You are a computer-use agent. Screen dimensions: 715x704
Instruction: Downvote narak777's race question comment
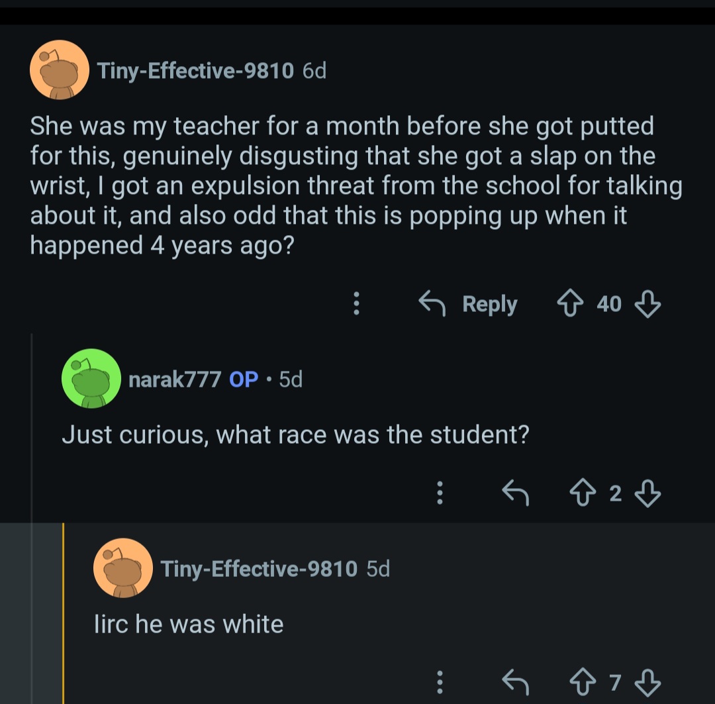tap(647, 493)
